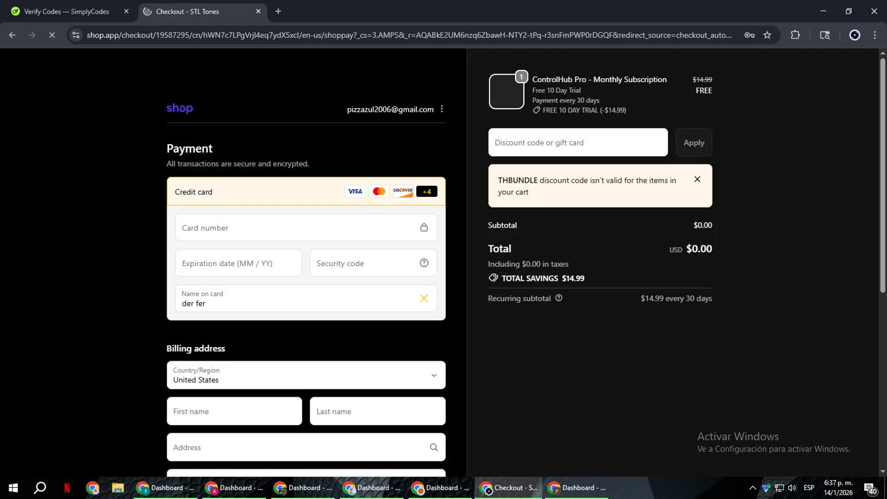This screenshot has width=887, height=499.
Task: Open Windows search on taskbar
Action: click(x=40, y=488)
